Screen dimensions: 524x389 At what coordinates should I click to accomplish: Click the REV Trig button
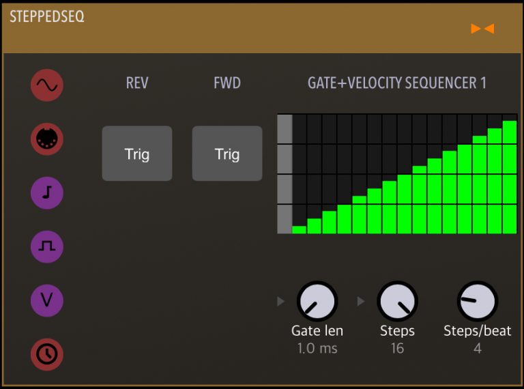tap(137, 154)
